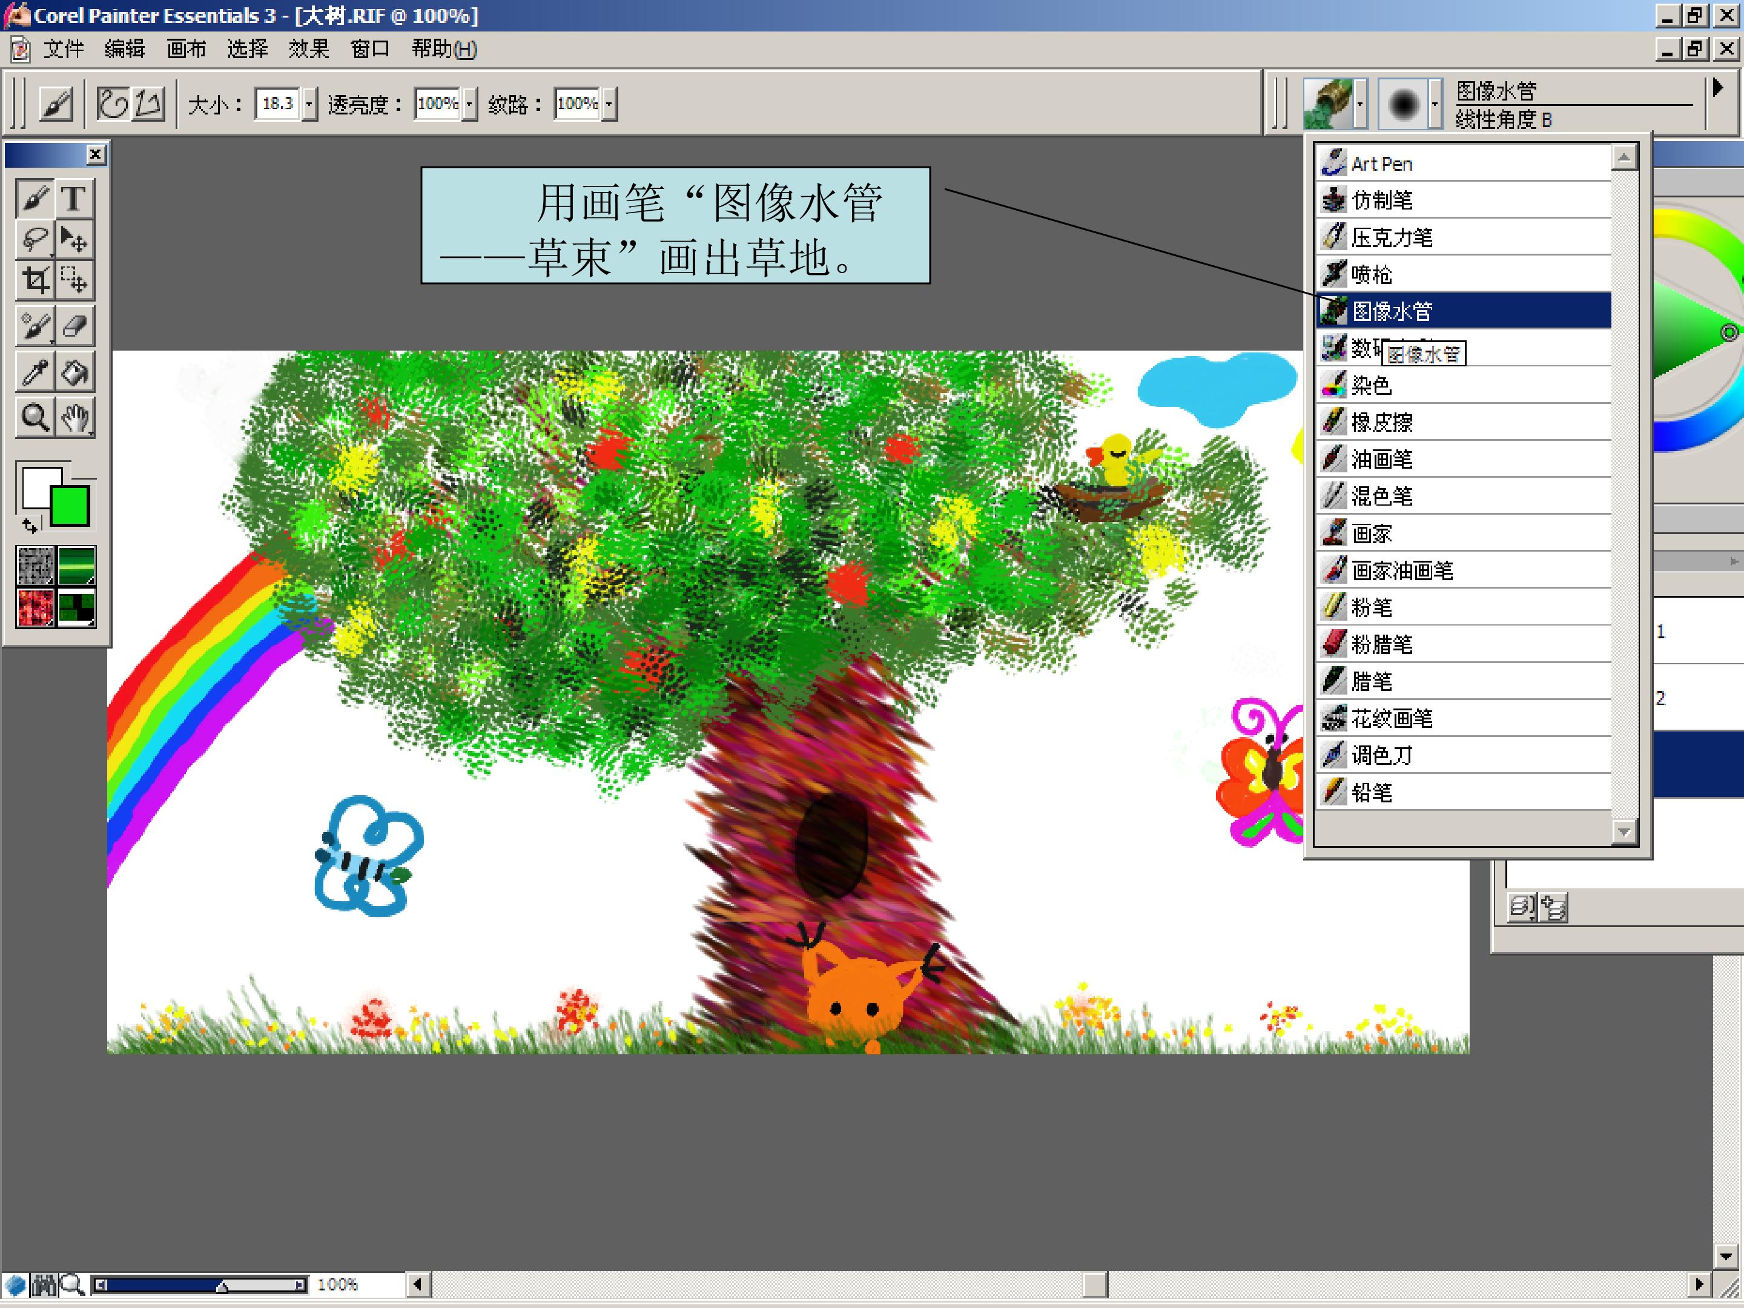This screenshot has width=1744, height=1308.
Task: Open the brush size dropdown arrow
Action: (x=309, y=104)
